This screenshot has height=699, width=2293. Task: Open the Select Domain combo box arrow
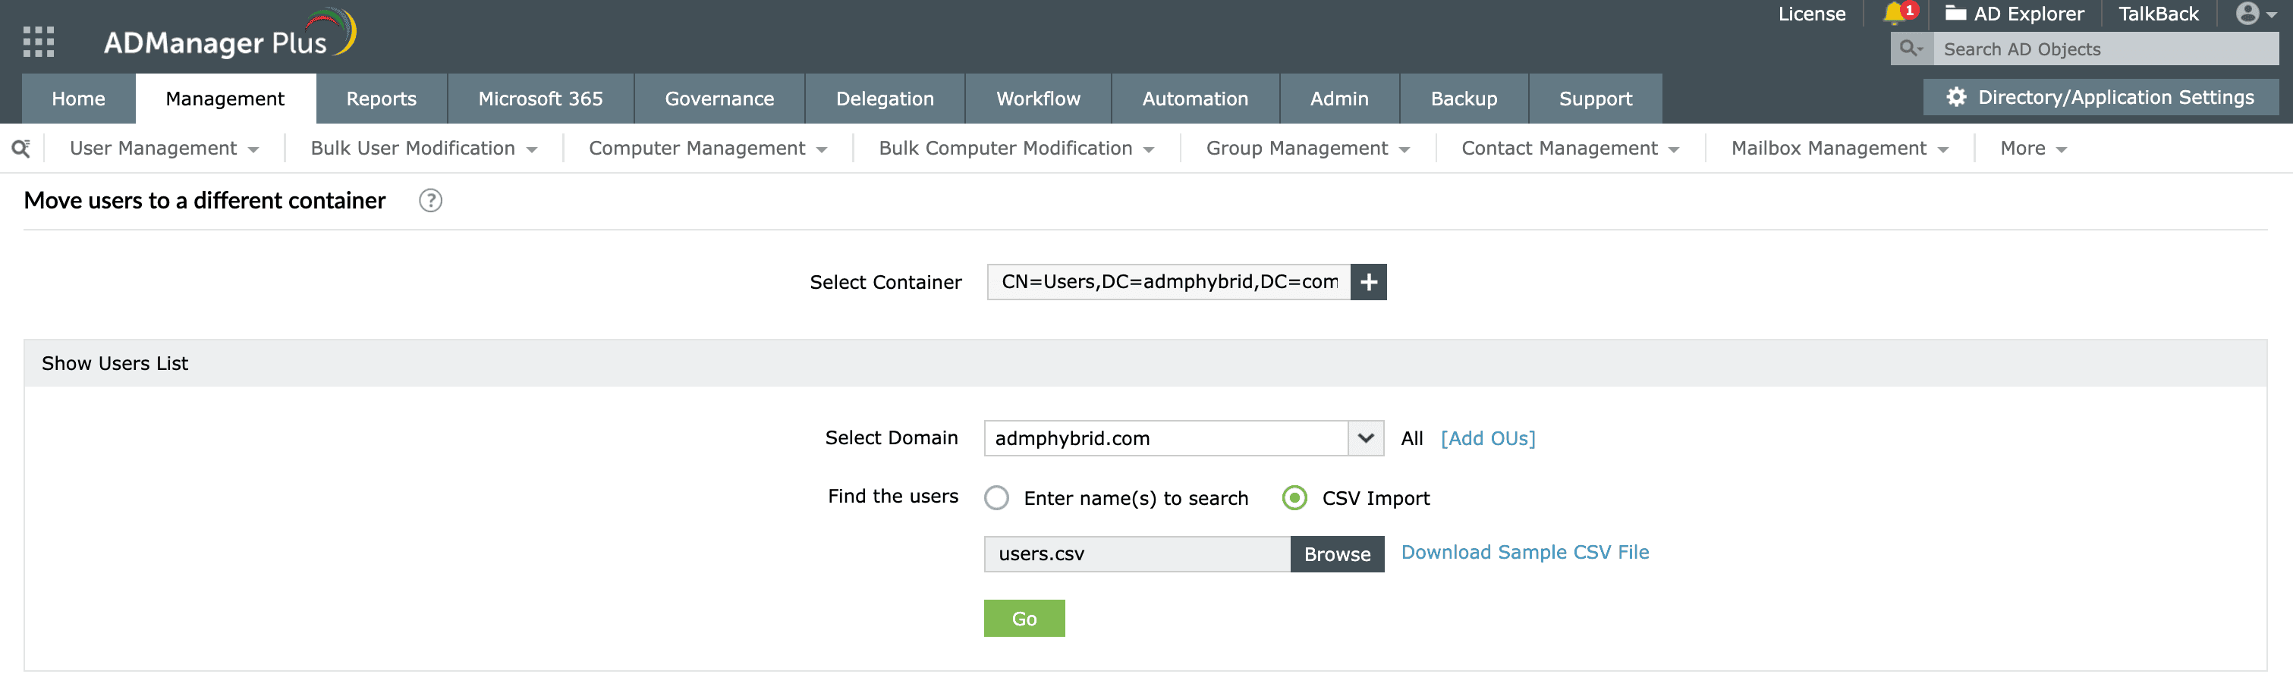click(x=1366, y=438)
